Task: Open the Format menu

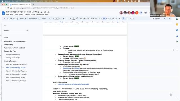Action: click(27, 15)
